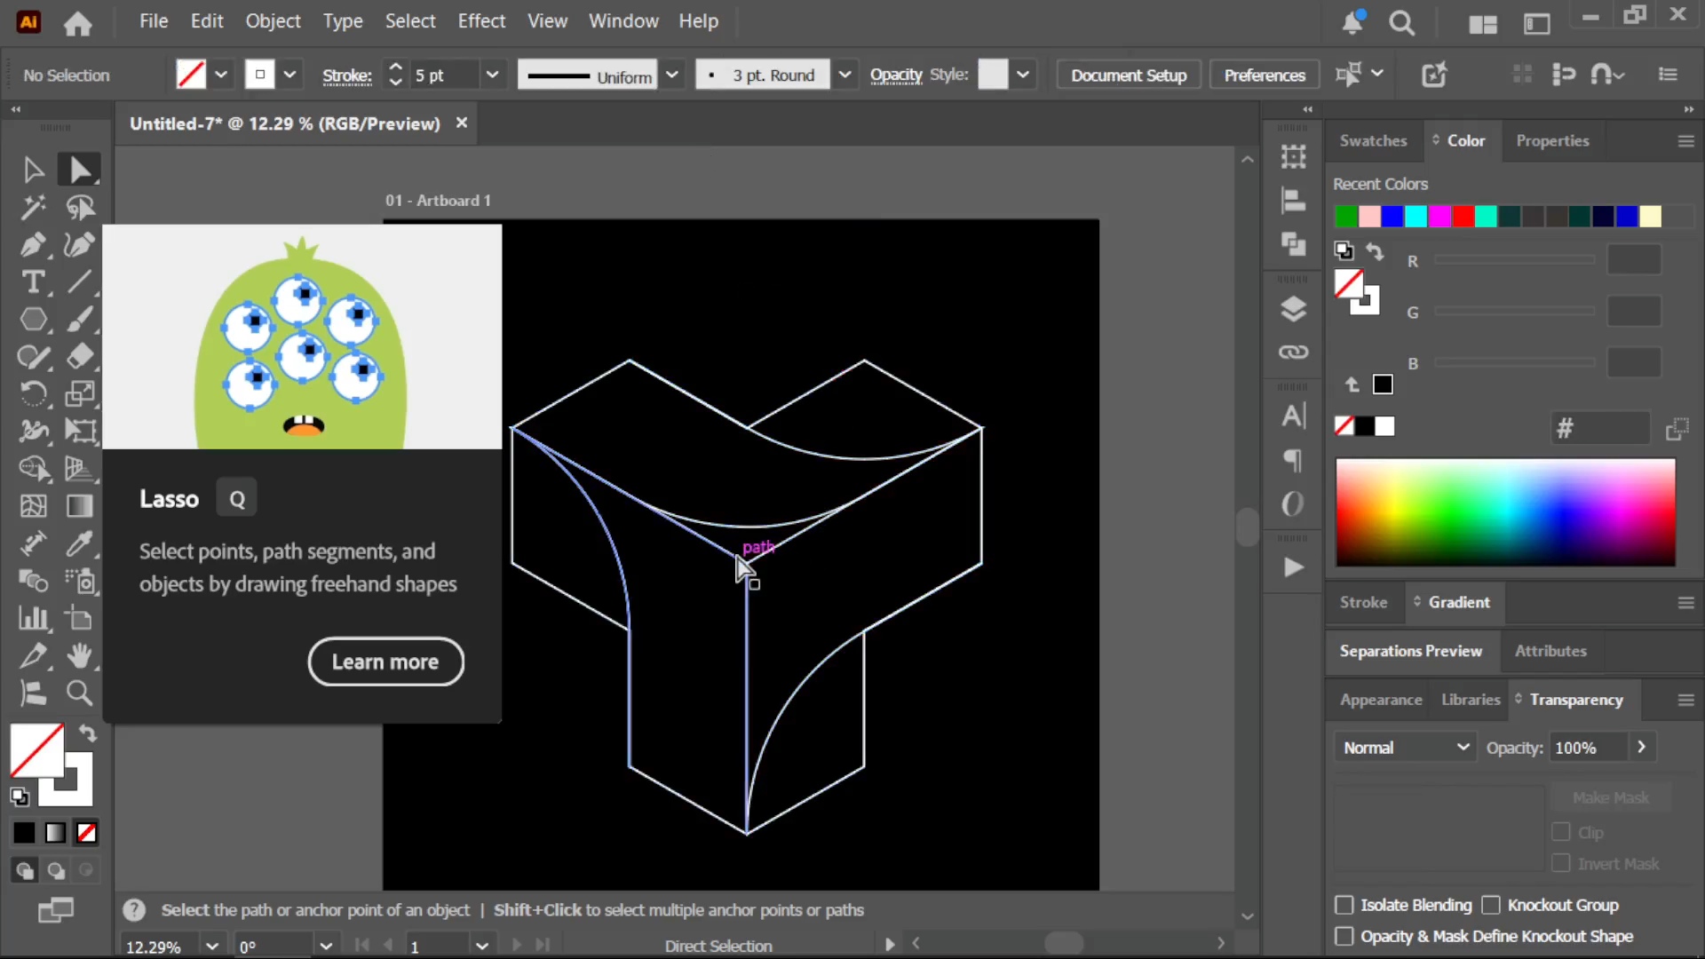Viewport: 1705px width, 959px height.
Task: Set color mode to solid Color
Action: click(24, 833)
